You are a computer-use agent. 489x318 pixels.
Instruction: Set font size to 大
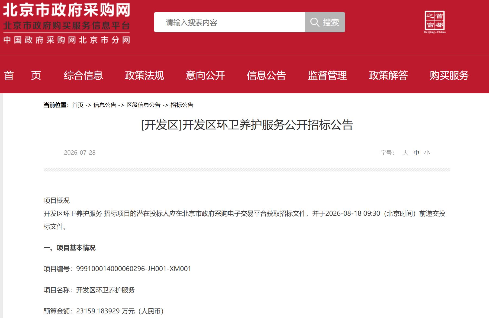pos(406,153)
